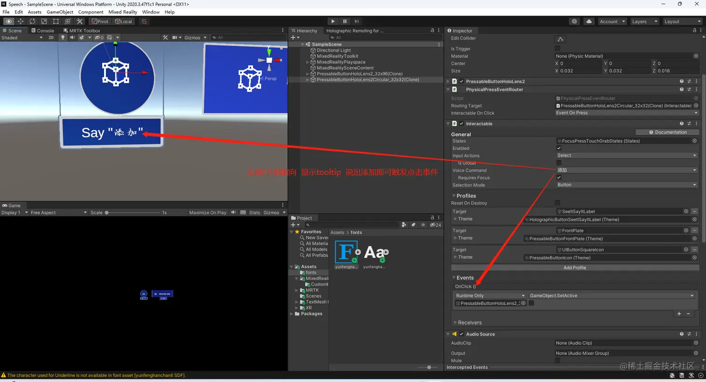
Task: Toggle Reset On Destroy checkbox
Action: tap(558, 203)
